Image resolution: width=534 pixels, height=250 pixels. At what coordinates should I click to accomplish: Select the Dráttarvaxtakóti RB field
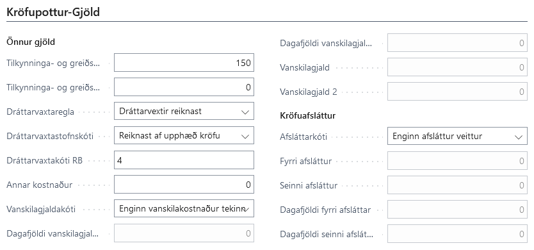pos(184,160)
